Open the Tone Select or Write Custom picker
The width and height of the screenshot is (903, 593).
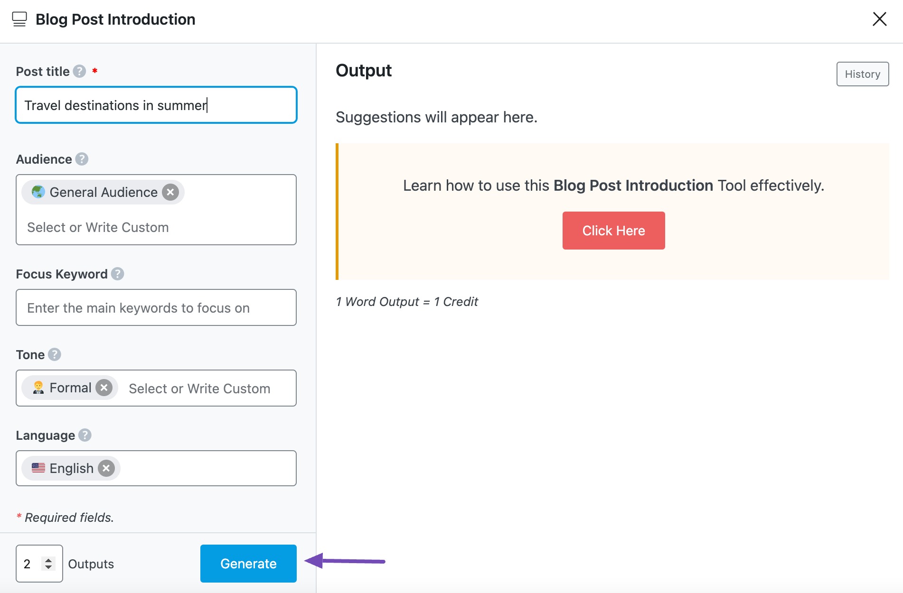(198, 388)
